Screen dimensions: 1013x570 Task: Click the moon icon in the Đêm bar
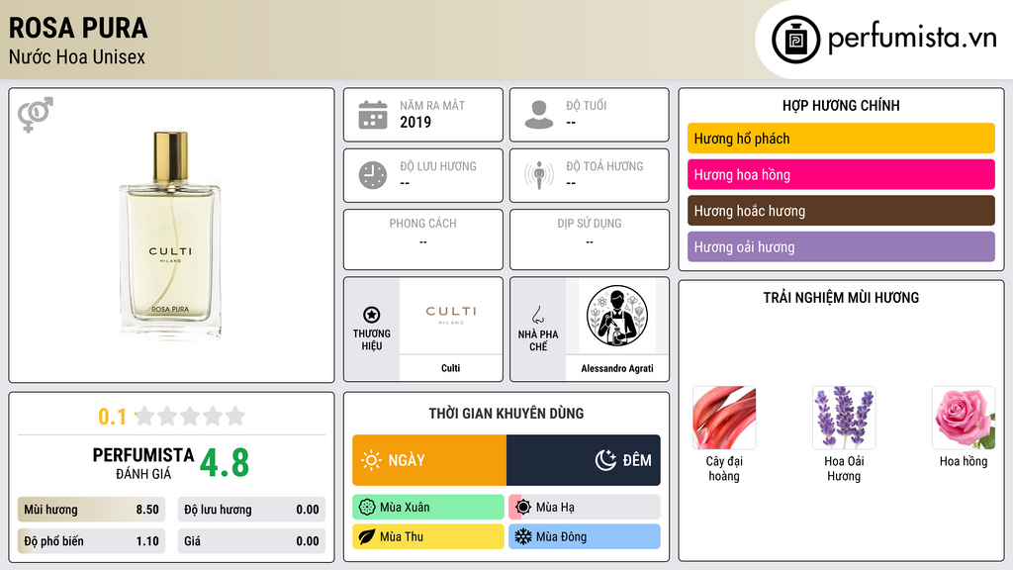tap(605, 460)
